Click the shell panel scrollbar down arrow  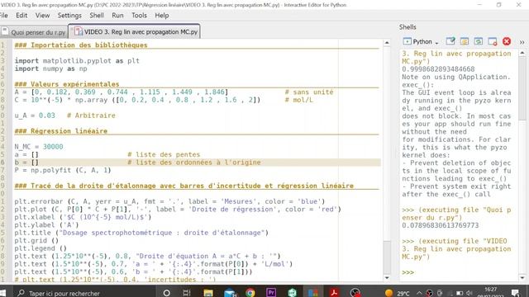(522, 278)
